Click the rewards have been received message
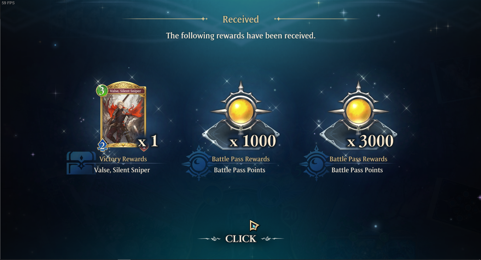Viewport: 481px width, 260px height. [x=241, y=36]
